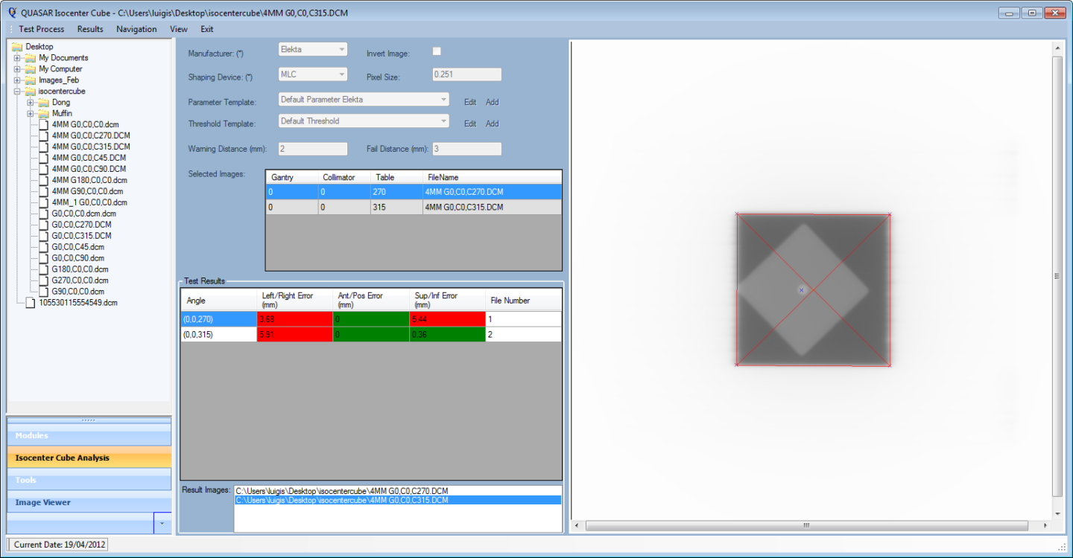
Task: Toggle the Invert Image checkbox
Action: [x=437, y=51]
